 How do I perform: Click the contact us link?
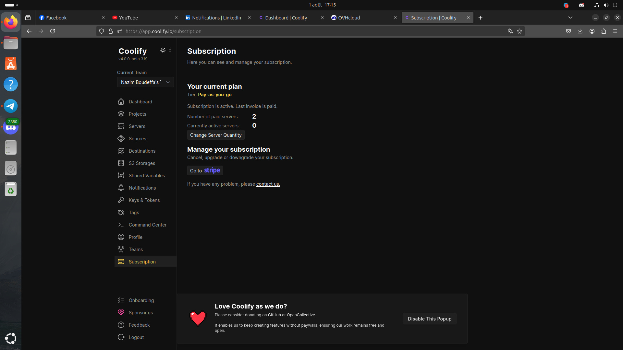(268, 184)
